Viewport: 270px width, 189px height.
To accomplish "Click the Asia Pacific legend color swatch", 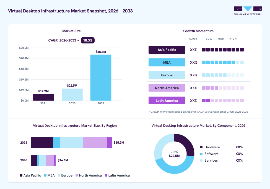I will (x=21, y=175).
